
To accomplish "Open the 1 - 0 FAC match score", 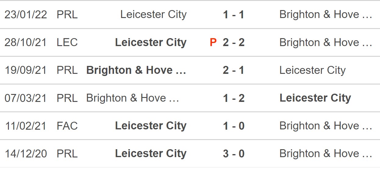I will pos(234,126).
